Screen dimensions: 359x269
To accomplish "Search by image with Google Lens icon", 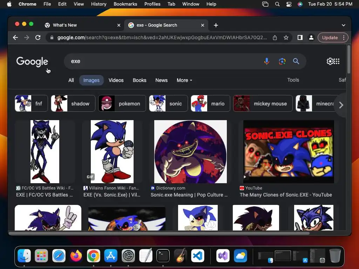I will 282,61.
